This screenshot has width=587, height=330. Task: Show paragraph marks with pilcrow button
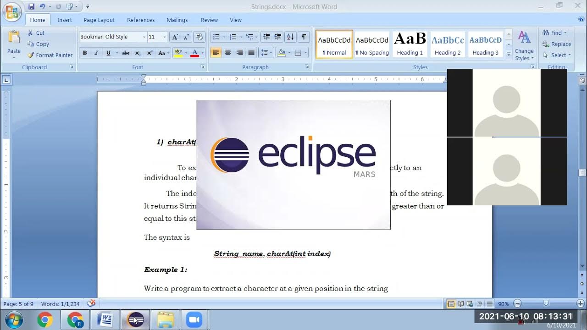pos(304,37)
